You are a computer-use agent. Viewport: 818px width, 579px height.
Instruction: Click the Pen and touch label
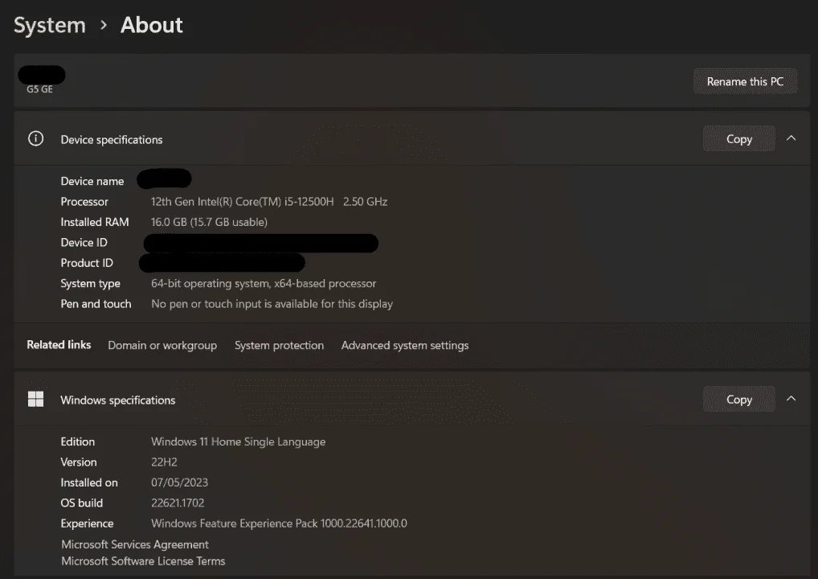point(96,304)
